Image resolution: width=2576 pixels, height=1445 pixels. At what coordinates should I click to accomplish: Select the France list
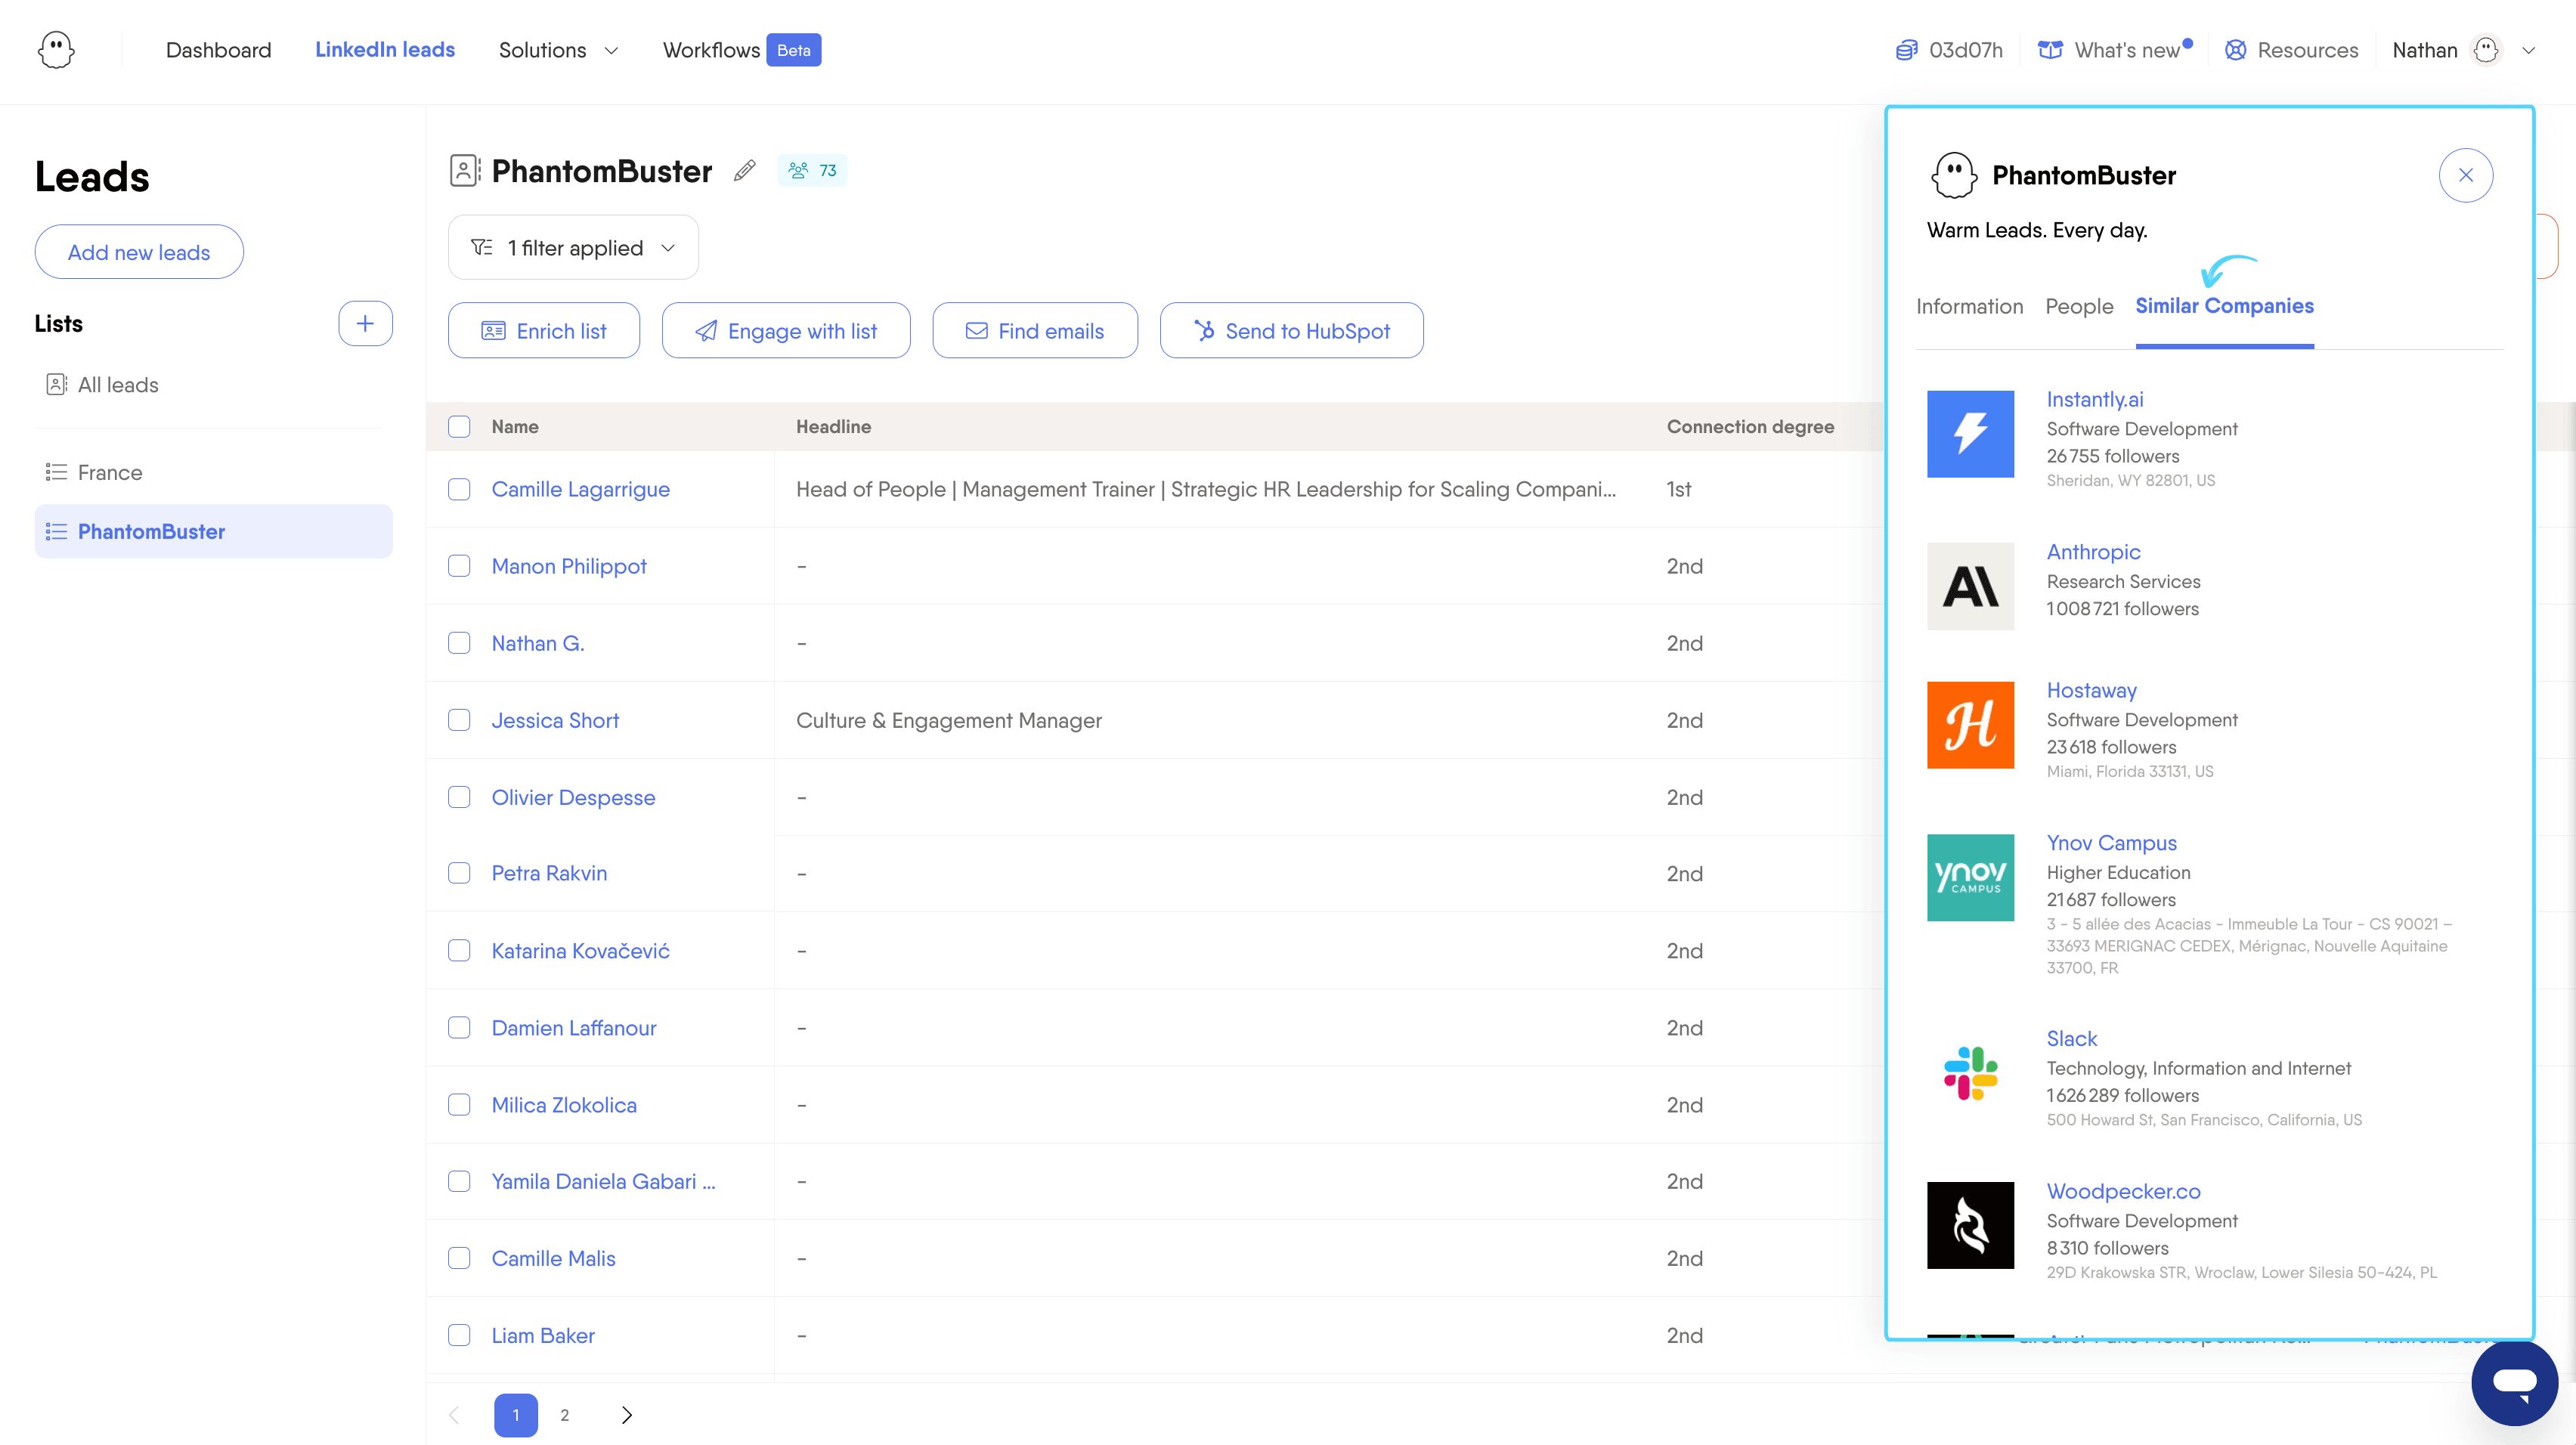pyautogui.click(x=94, y=472)
